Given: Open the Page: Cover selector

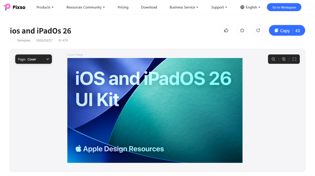Looking at the screenshot, I should [x=34, y=59].
